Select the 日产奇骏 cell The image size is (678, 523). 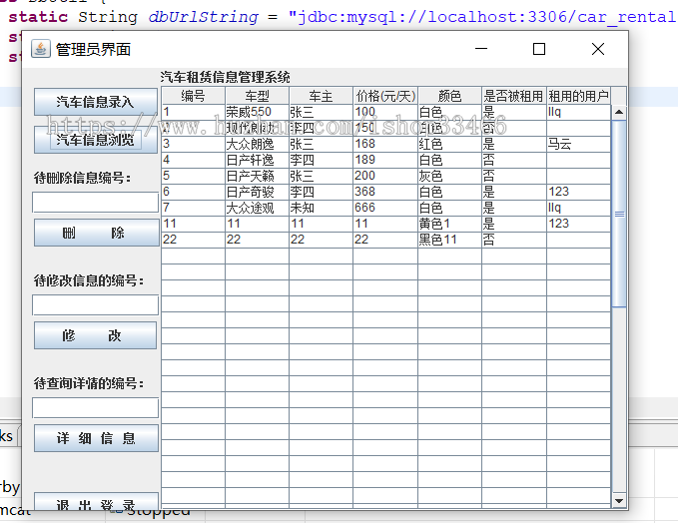pyautogui.click(x=257, y=192)
